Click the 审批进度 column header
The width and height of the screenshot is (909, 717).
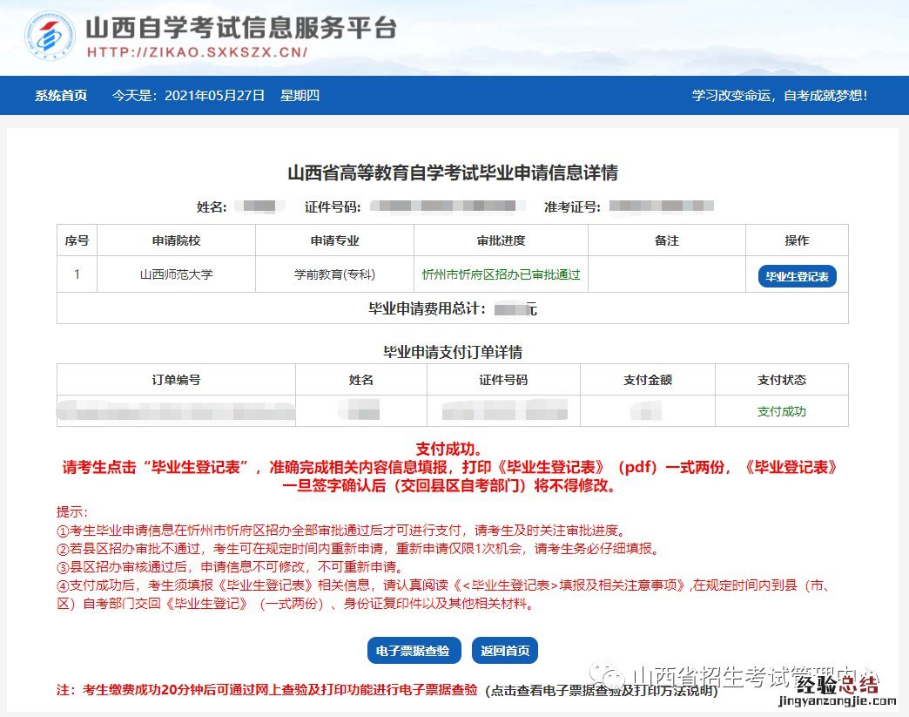(501, 240)
